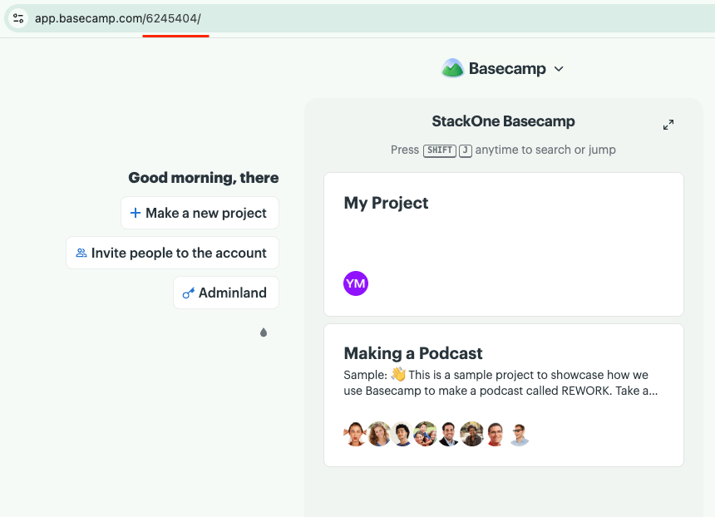This screenshot has width=715, height=517.
Task: Click first avatar in Making a Podcast card
Action: (x=355, y=434)
